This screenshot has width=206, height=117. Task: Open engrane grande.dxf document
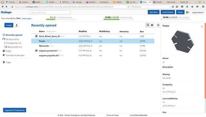pyautogui.click(x=48, y=51)
